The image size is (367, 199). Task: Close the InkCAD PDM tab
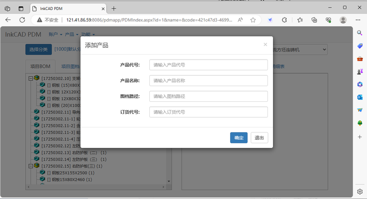[x=103, y=9]
